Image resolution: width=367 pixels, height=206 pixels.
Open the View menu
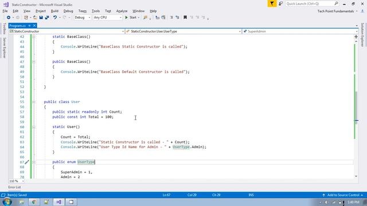point(27,11)
